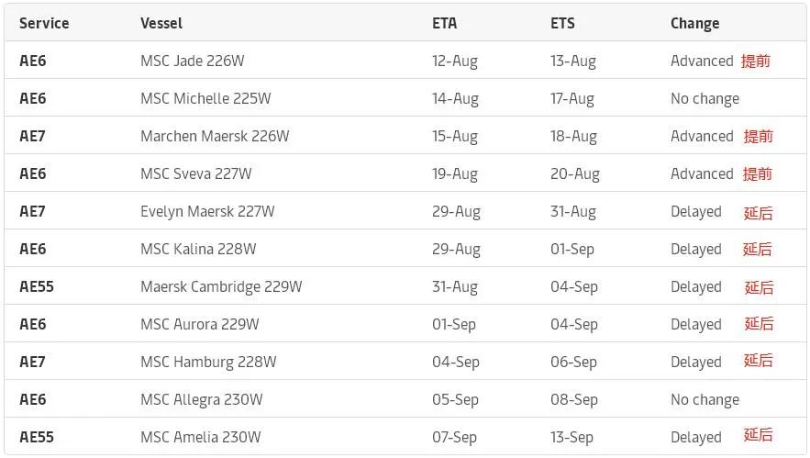Image resolution: width=810 pixels, height=458 pixels.
Task: Select vessel MSC Michelle 225W
Action: [x=205, y=98]
